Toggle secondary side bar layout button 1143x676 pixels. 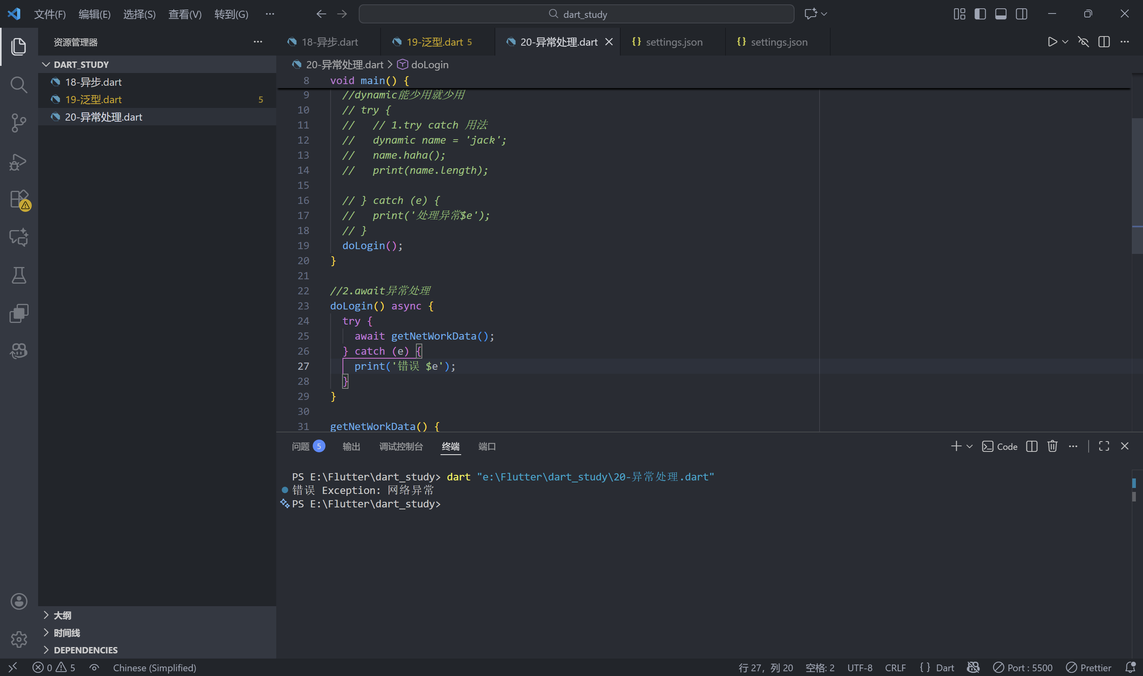click(x=1022, y=14)
